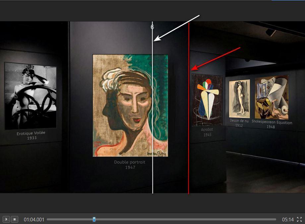Select the Shakespearean Equation painting

point(272,97)
